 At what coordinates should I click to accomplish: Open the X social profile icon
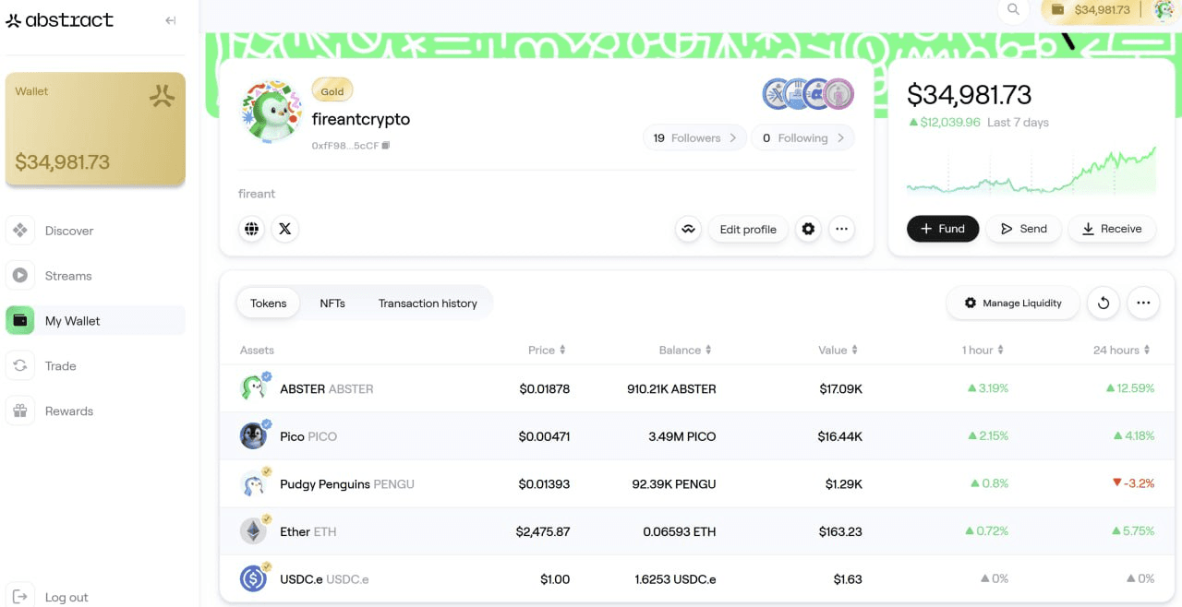coord(285,229)
